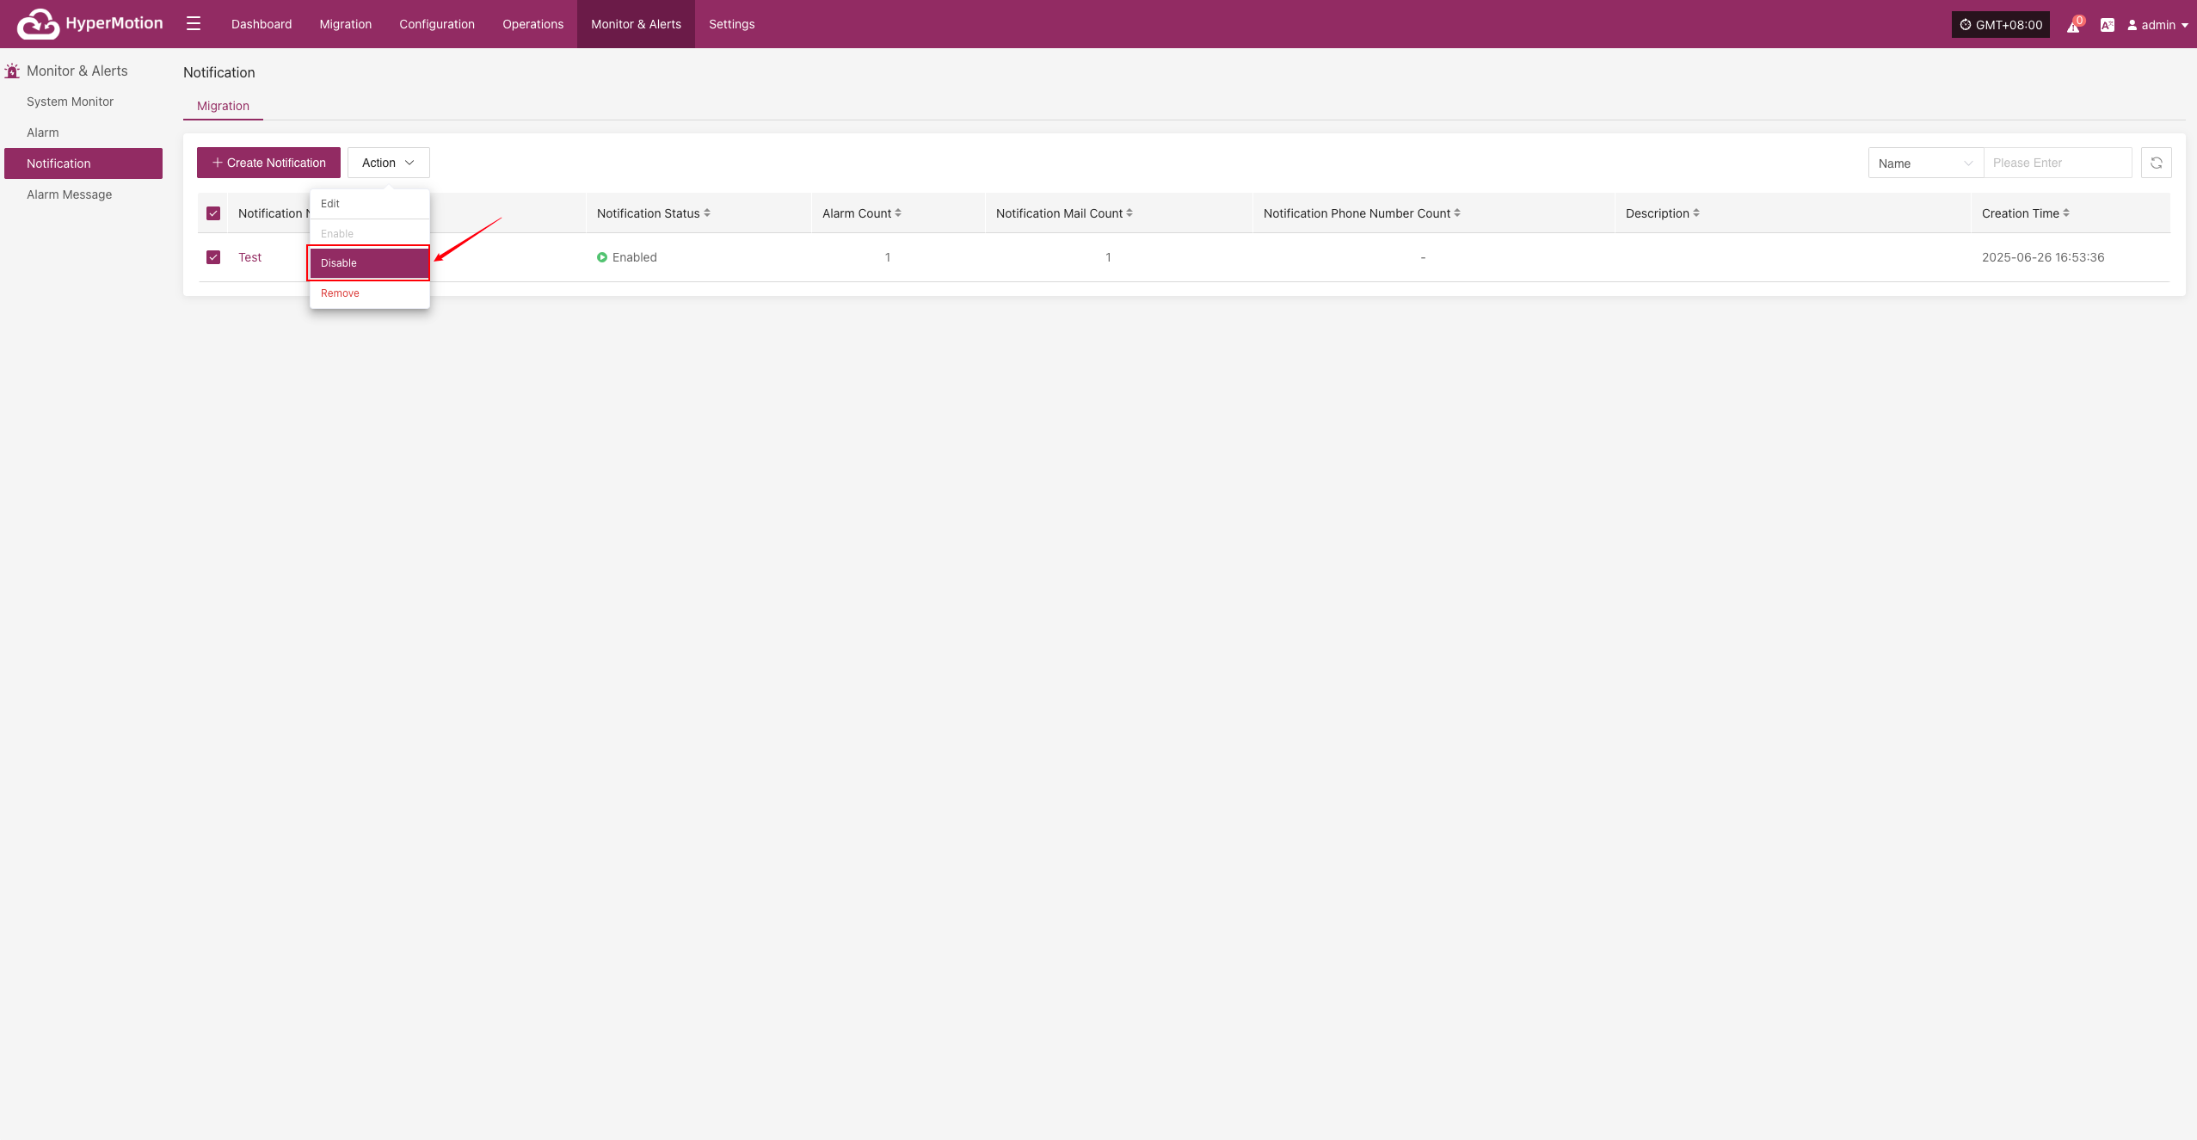Sort by Notification Status column
The image size is (2197, 1140).
pos(707,213)
